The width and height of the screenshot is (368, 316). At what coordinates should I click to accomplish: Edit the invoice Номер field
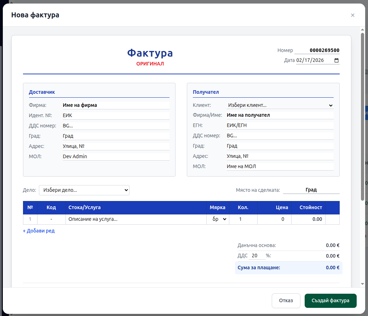click(317, 50)
